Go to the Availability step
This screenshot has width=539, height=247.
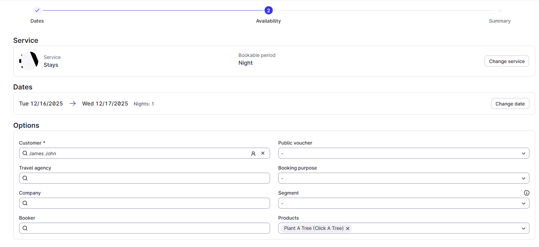pos(268,11)
